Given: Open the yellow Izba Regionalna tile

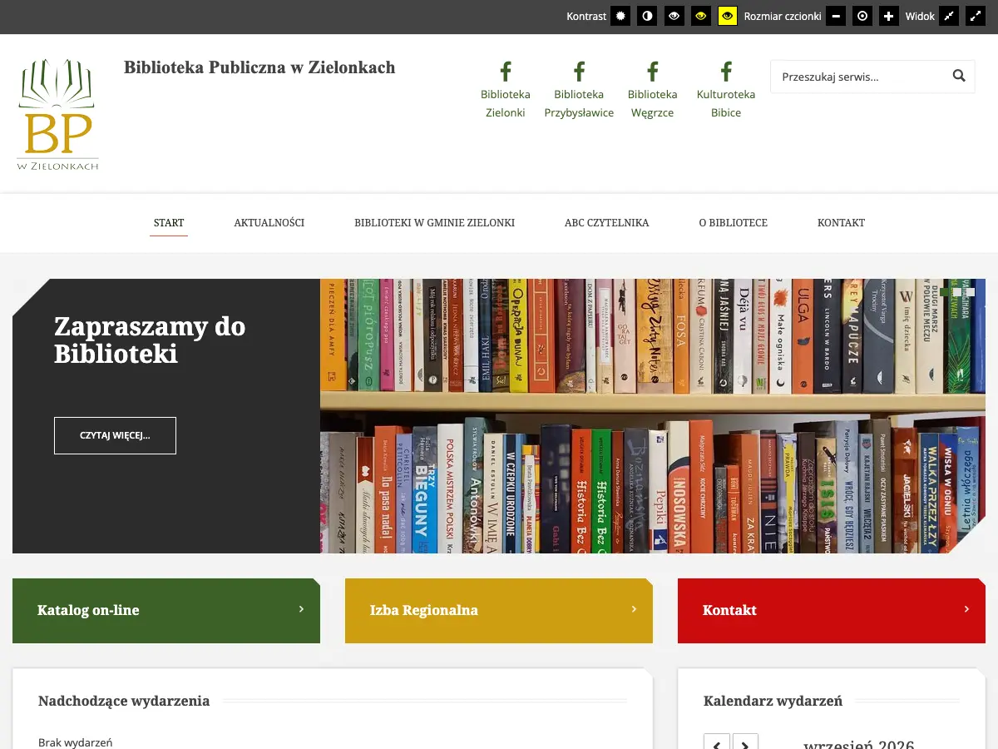Looking at the screenshot, I should (499, 611).
